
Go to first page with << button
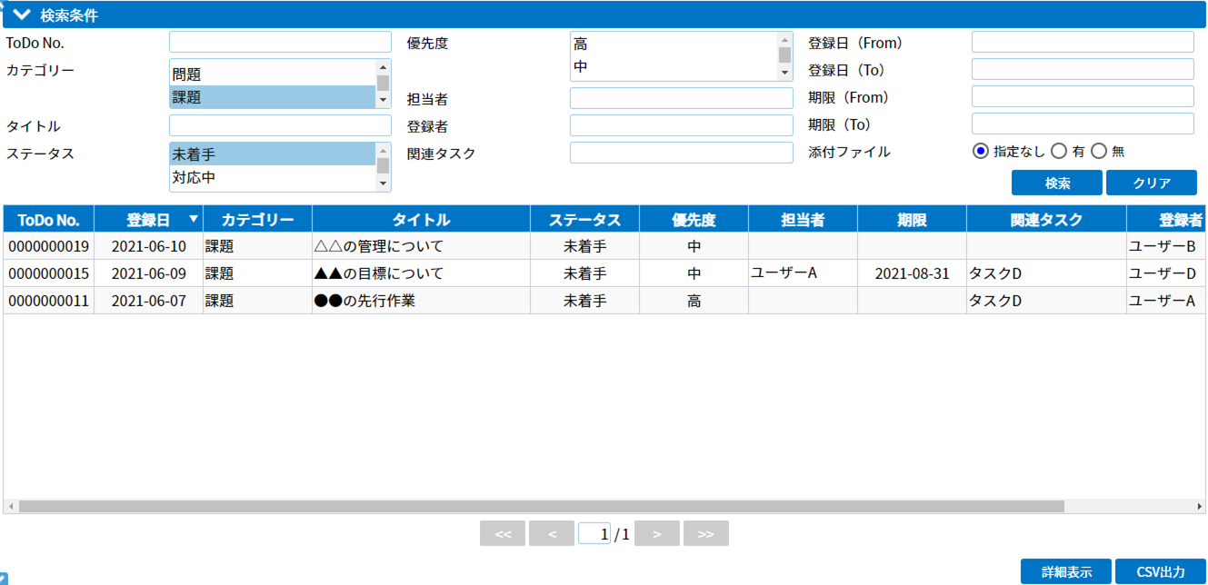point(503,534)
